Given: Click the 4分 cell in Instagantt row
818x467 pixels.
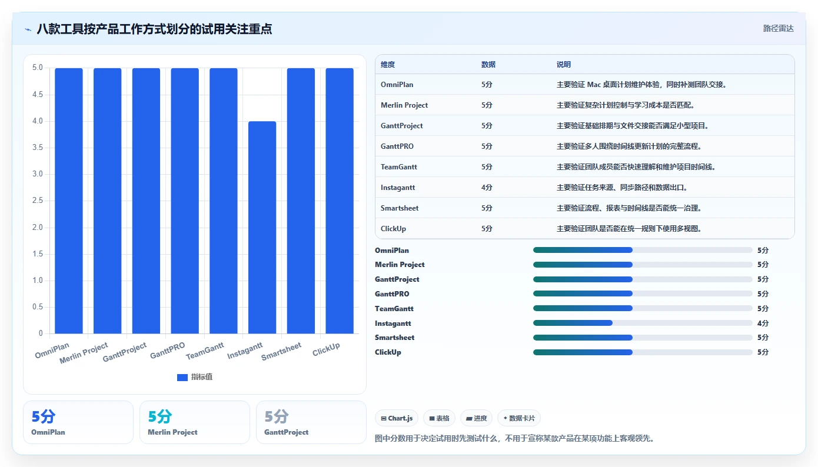Looking at the screenshot, I should [487, 188].
